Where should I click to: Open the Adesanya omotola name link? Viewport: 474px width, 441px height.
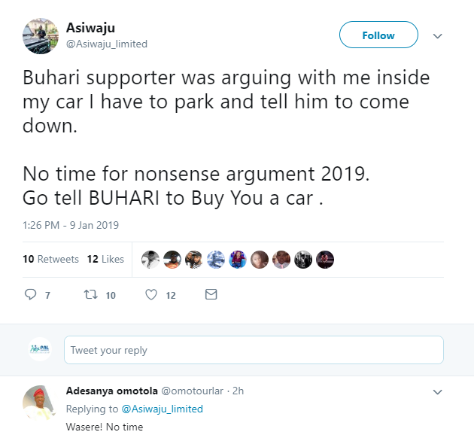pos(110,391)
